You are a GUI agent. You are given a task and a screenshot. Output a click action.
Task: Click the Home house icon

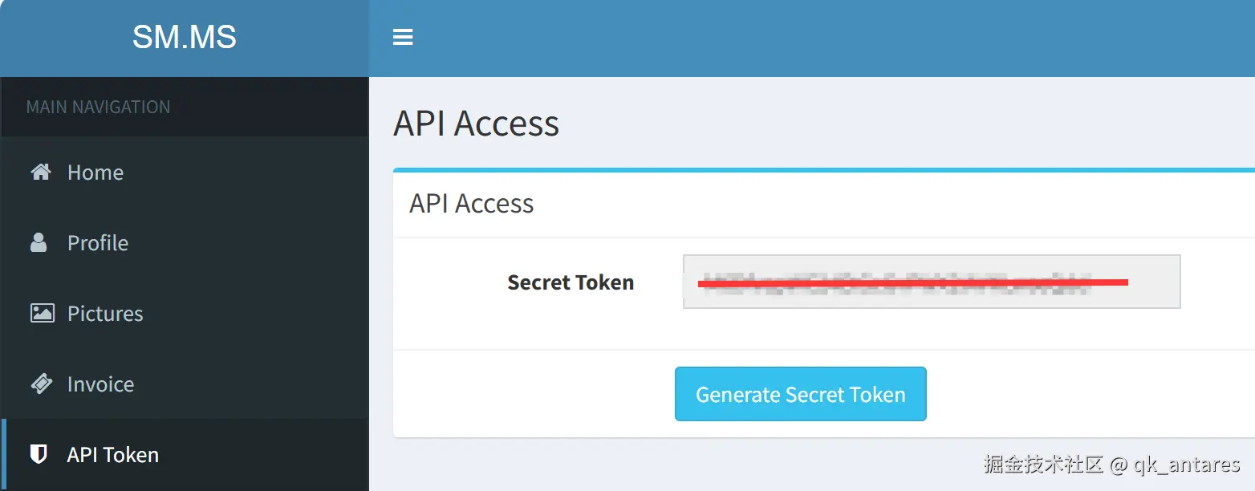[x=41, y=172]
